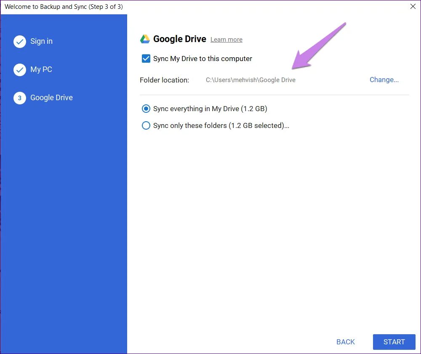Click the Google Drive heading text
Image resolution: width=421 pixels, height=354 pixels.
pos(180,39)
